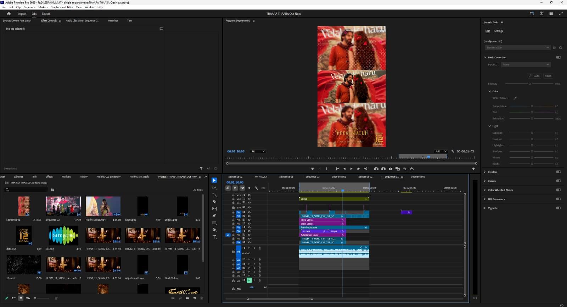Hide track V12 with eye icon
This screenshot has width=567, height=307.
click(249, 199)
